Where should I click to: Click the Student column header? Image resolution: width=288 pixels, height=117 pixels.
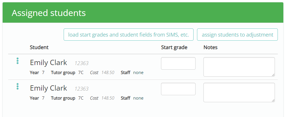pos(39,47)
